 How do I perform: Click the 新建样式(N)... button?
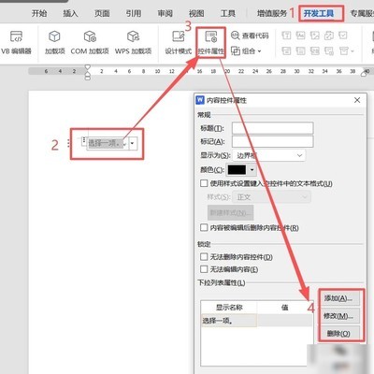click(x=231, y=213)
